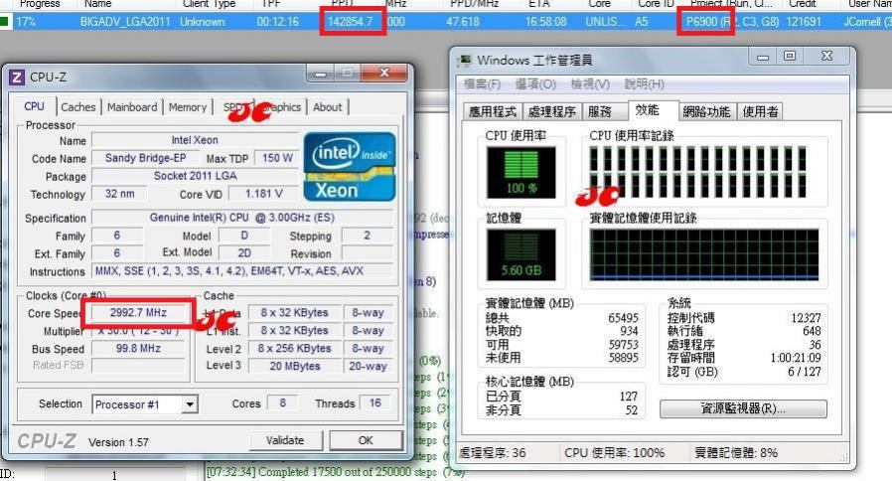
Task: Switch to the 服務 tab in Task Manager
Action: 600,111
